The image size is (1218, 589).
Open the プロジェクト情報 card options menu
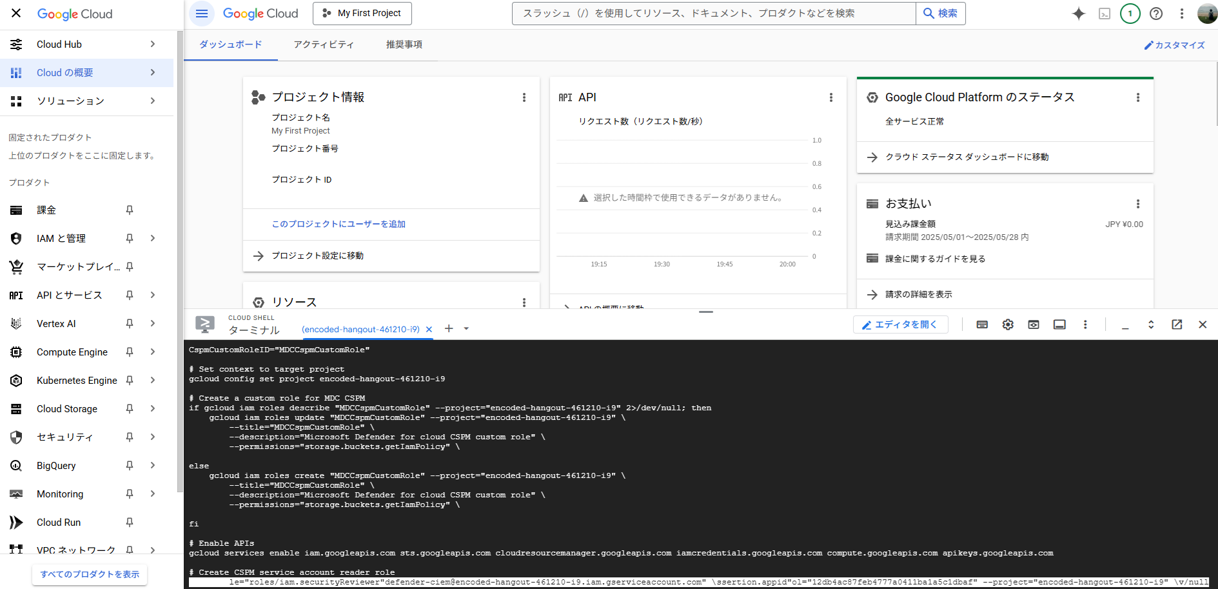pos(524,97)
